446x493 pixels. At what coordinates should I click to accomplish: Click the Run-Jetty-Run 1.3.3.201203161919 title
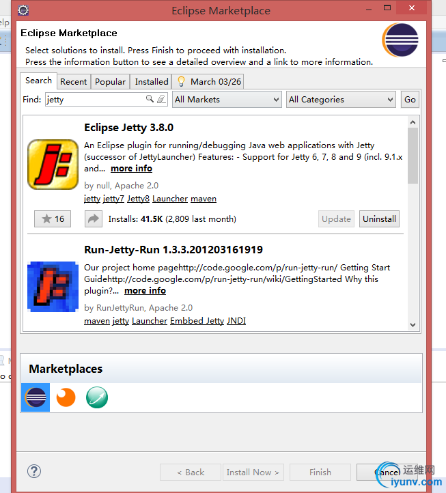tap(173, 250)
